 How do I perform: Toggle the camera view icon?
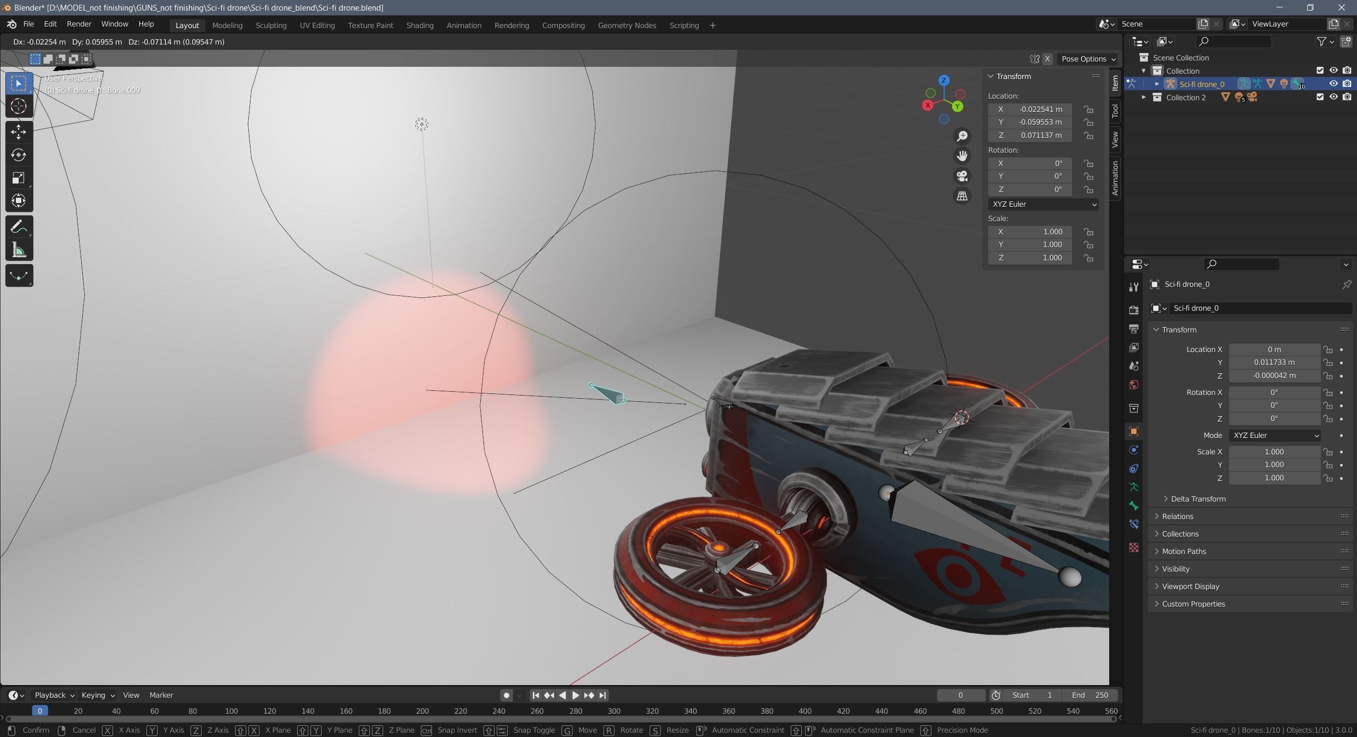962,176
